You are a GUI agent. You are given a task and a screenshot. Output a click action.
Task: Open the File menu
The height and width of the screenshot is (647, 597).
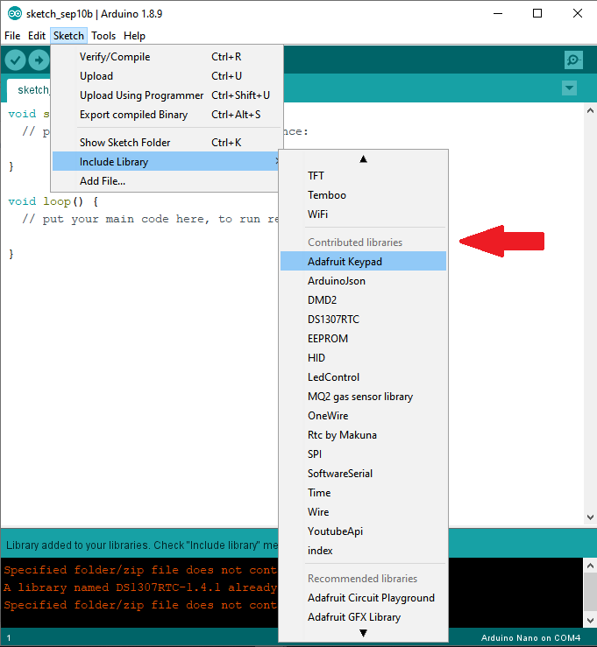(x=12, y=36)
